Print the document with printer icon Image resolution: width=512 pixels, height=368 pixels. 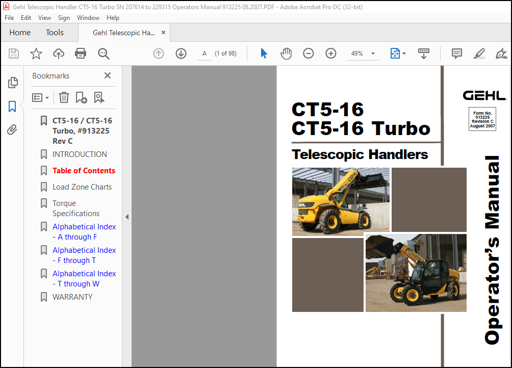point(81,54)
